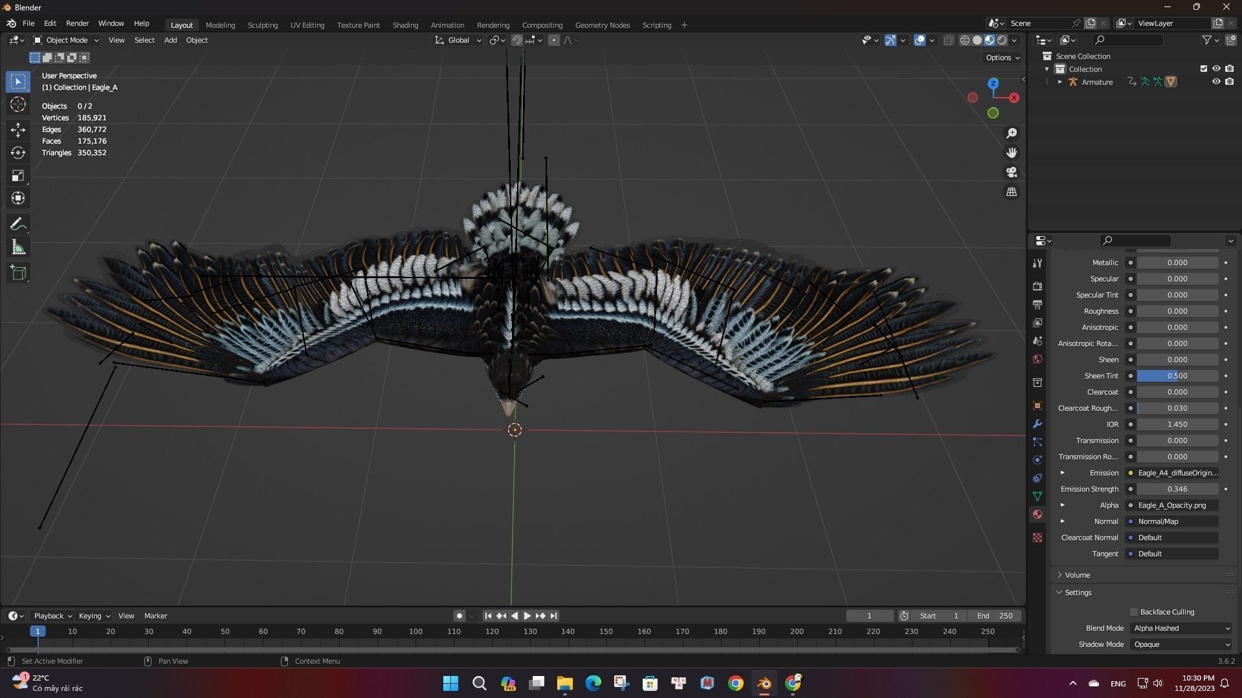The width and height of the screenshot is (1242, 698).
Task: Select the Measure tool
Action: pos(18,247)
